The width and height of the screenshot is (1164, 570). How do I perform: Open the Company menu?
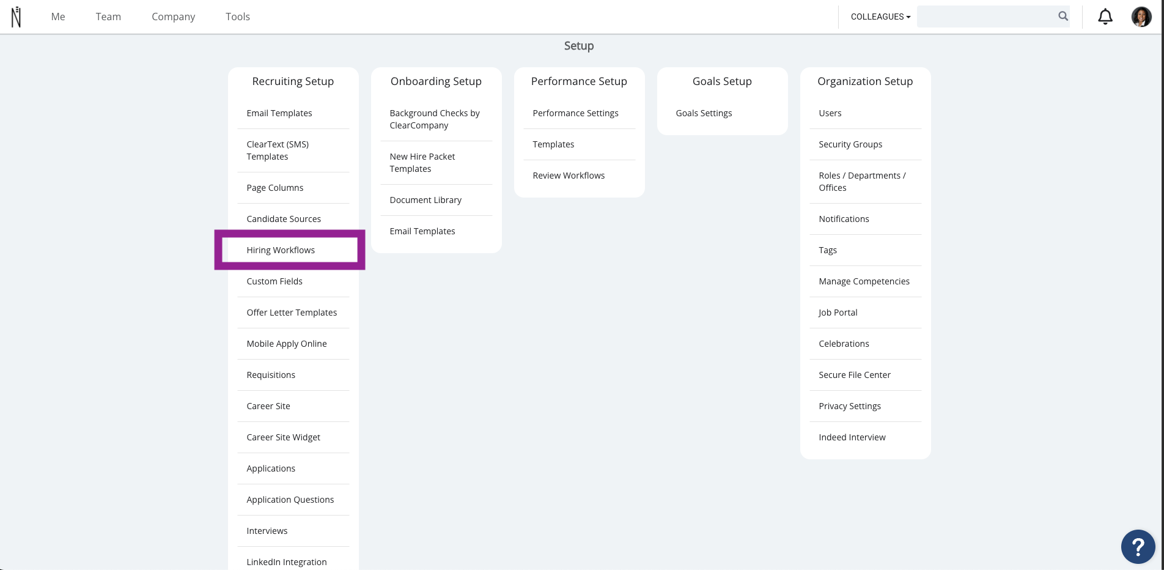(x=173, y=17)
